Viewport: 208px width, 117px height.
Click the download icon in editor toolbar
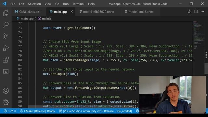click(189, 12)
